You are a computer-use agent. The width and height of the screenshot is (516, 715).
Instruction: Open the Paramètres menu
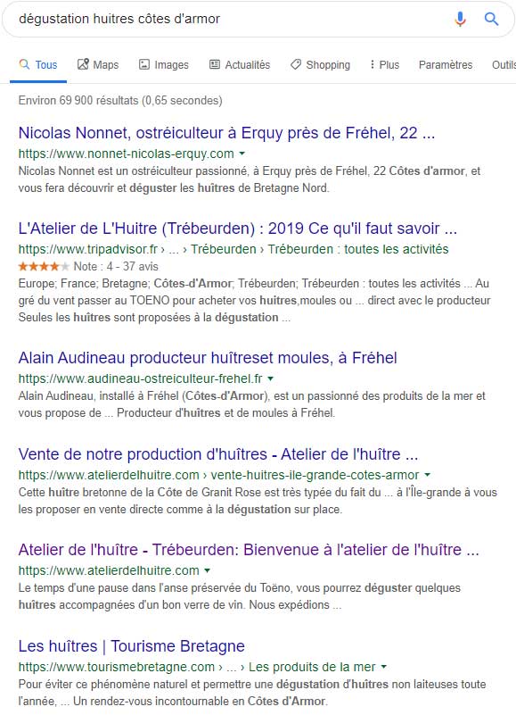(446, 65)
